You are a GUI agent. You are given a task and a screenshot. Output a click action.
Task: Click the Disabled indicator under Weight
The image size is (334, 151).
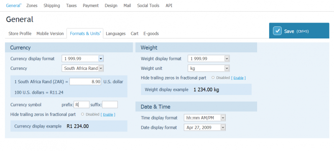click(x=221, y=78)
